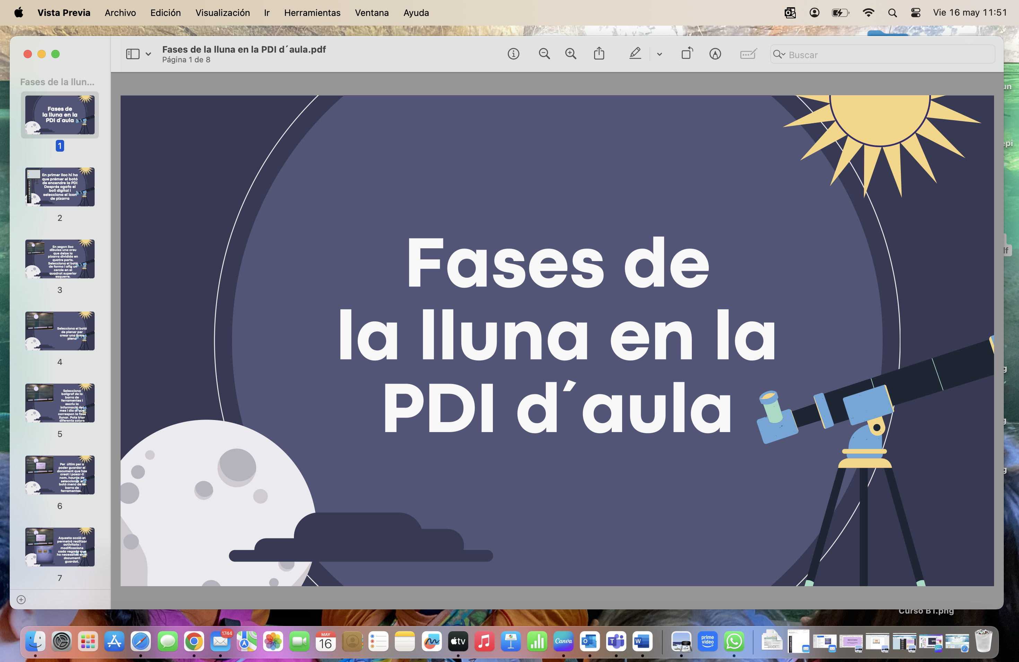The width and height of the screenshot is (1019, 662).
Task: Zoom out the PDF page
Action: [544, 54]
